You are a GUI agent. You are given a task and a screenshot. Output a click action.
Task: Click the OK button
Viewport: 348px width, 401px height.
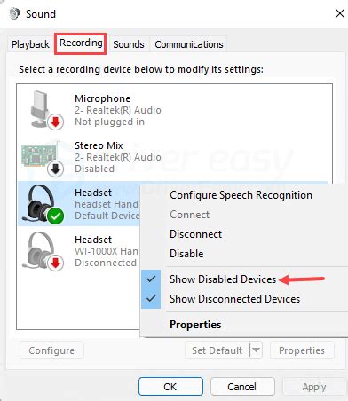170,387
